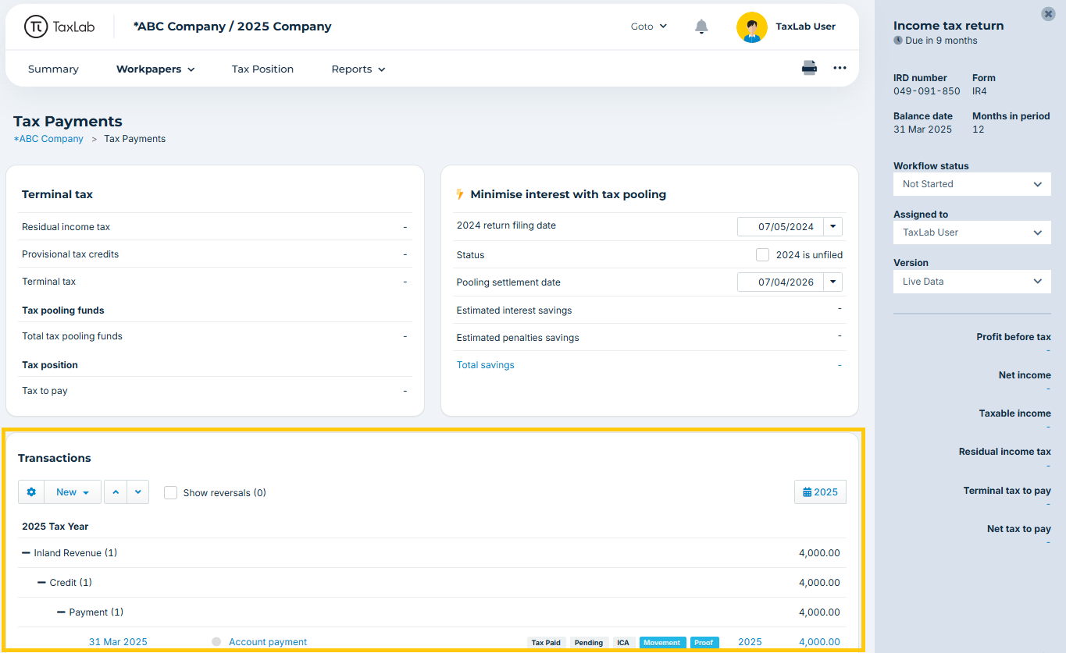Image resolution: width=1066 pixels, height=653 pixels.
Task: Click the expand all down-arrow button
Action: (137, 492)
